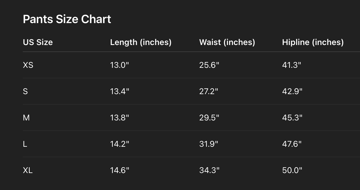The width and height of the screenshot is (360, 190).
Task: Select the 47.6" hipline measurement
Action: coord(292,144)
